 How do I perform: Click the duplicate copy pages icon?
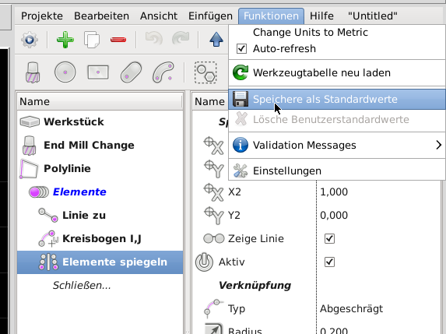(x=92, y=40)
